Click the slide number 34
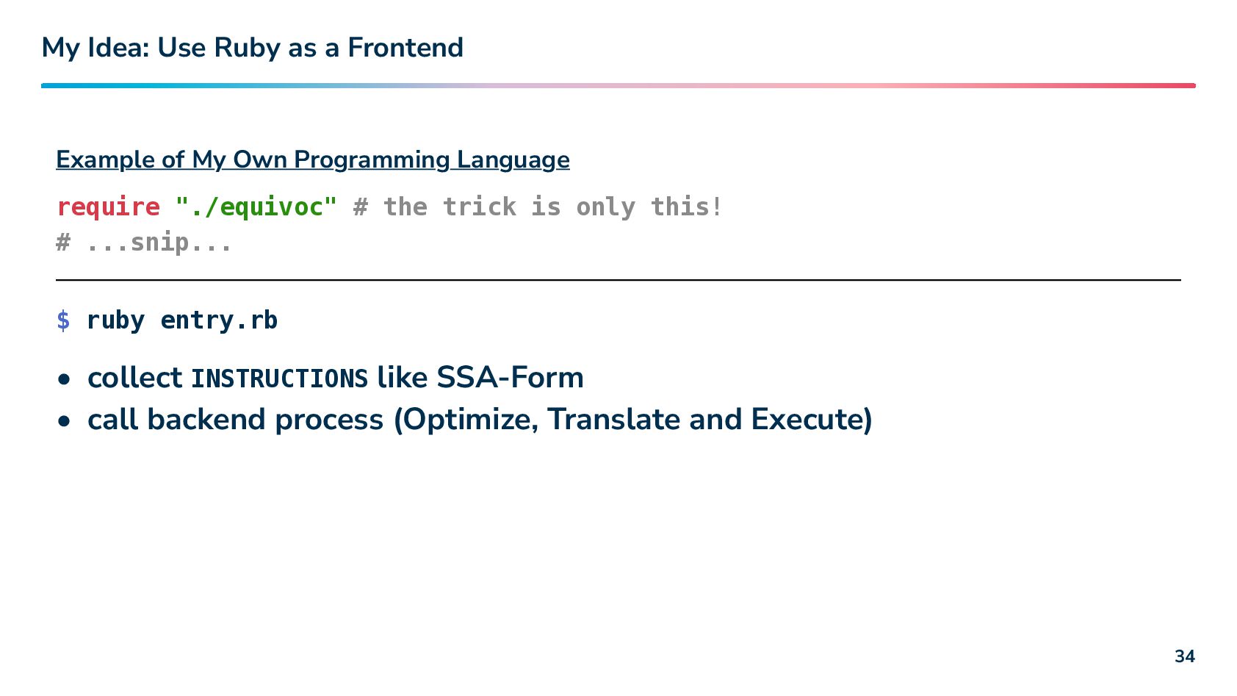 coord(1185,656)
